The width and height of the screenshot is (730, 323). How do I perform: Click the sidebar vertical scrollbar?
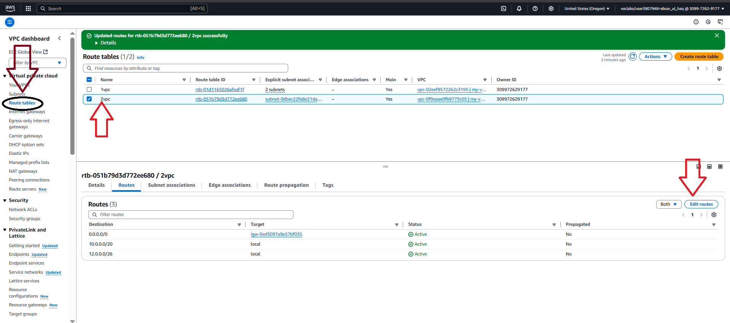click(72, 96)
